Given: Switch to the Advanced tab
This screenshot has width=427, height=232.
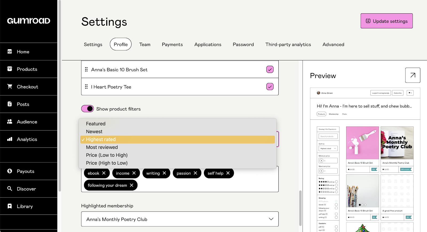Looking at the screenshot, I should coord(333,44).
